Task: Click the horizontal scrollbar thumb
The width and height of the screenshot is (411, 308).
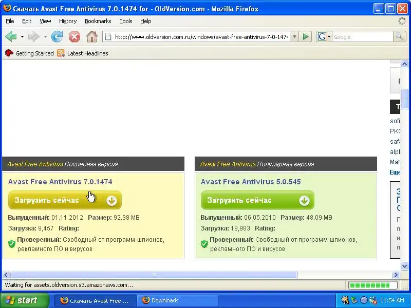Action: coord(154,275)
